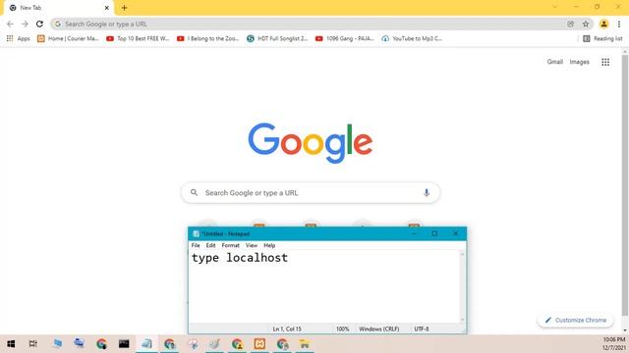Click the Chrome window vertical scrollbar
The height and width of the screenshot is (353, 629).
pos(625,185)
